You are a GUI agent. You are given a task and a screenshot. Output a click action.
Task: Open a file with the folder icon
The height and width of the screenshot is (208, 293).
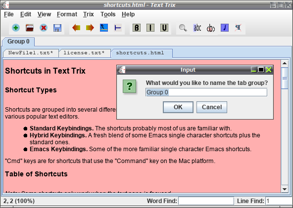pyautogui.click(x=30, y=28)
